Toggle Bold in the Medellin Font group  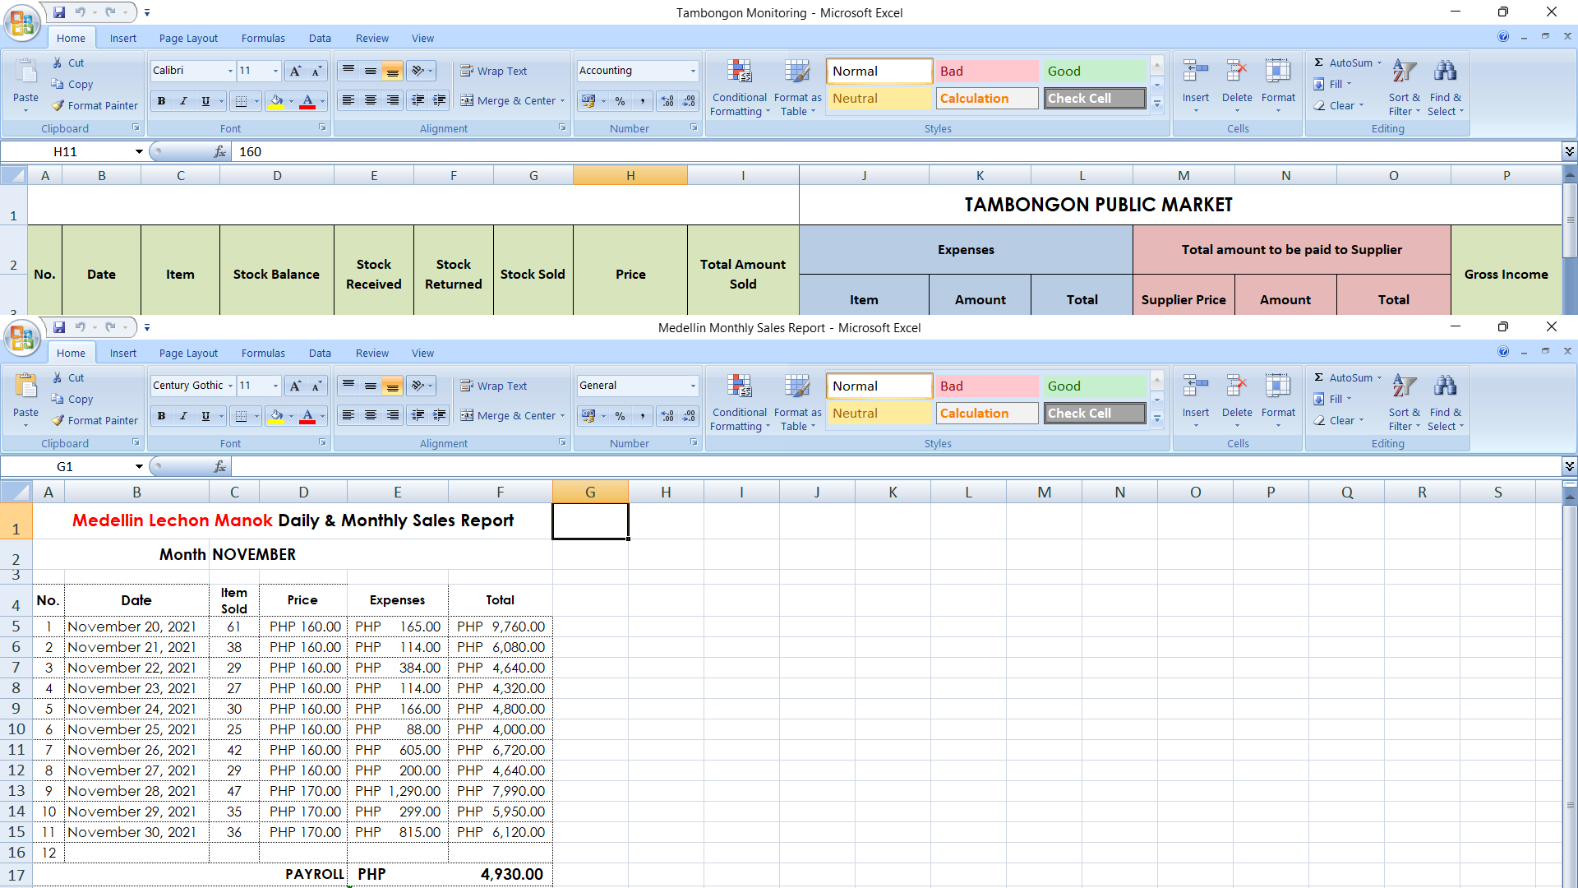[161, 416]
